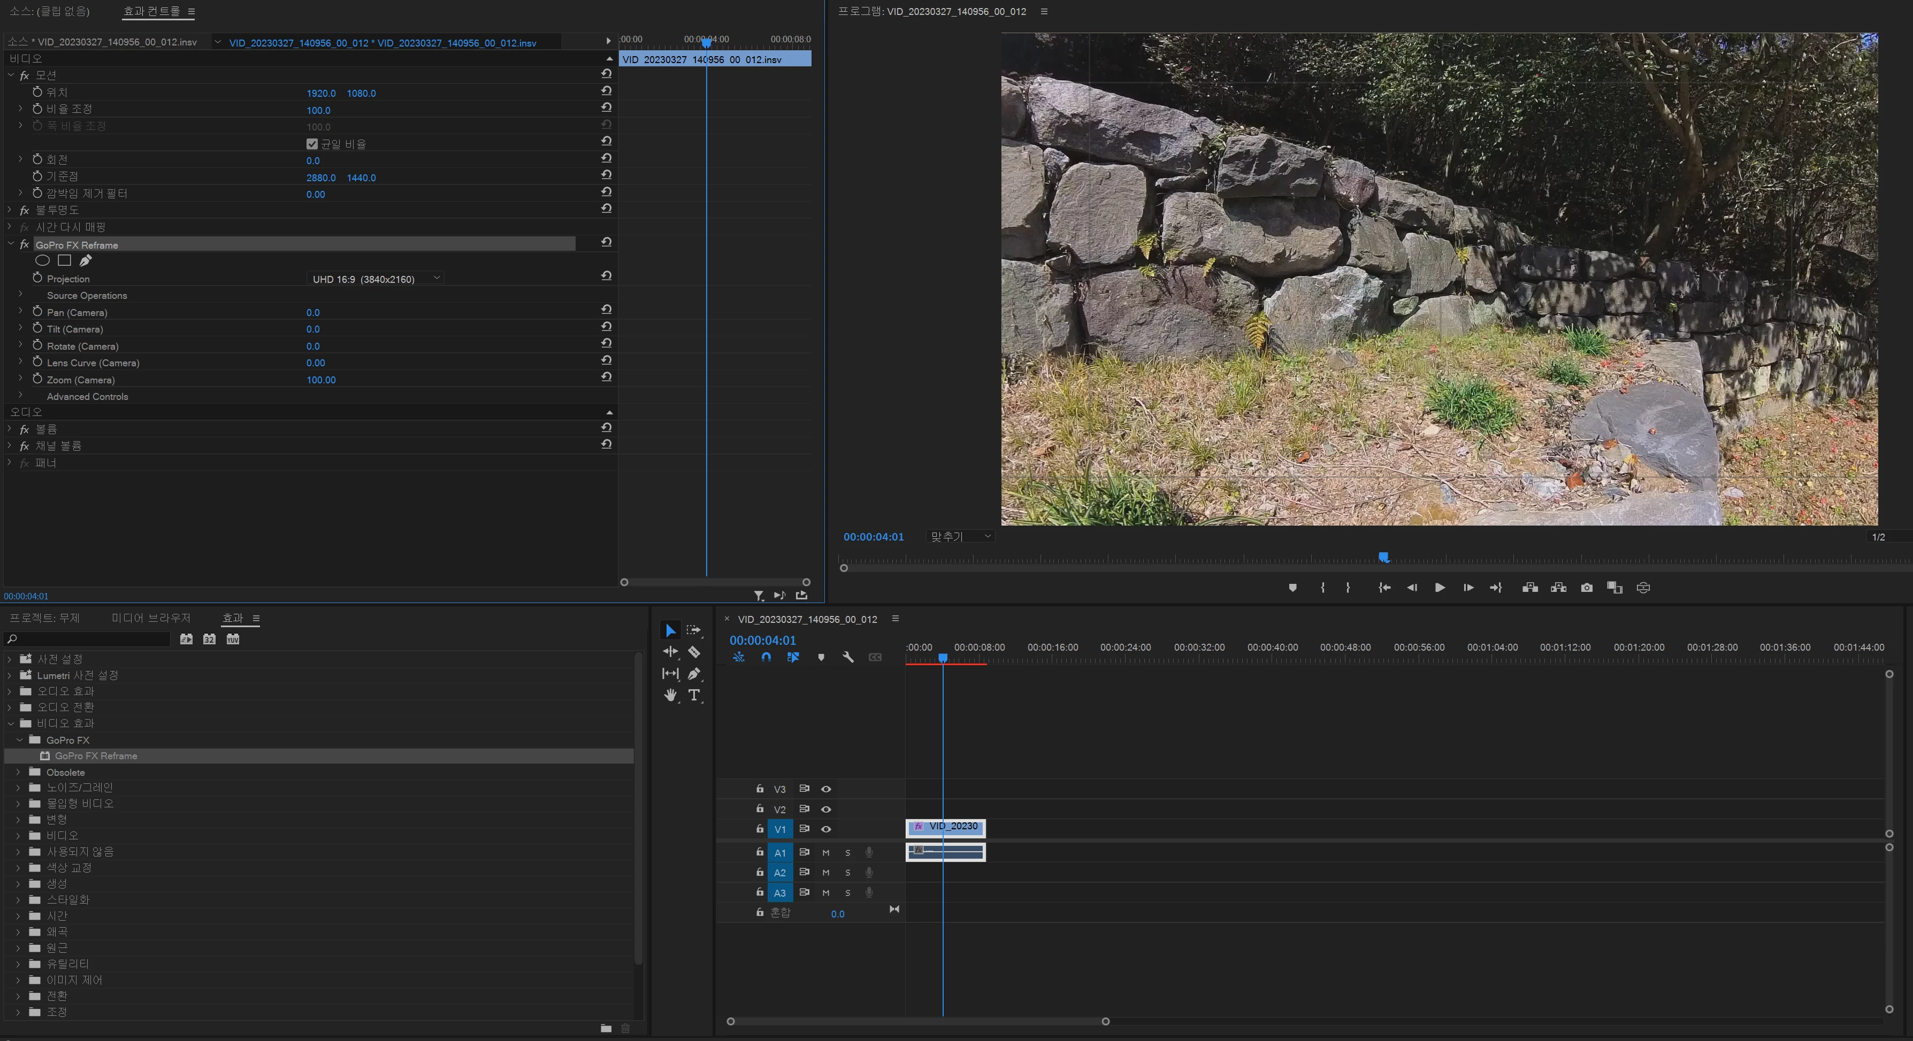This screenshot has height=1041, width=1913.
Task: Click the Program monitor playhead scrubber
Action: (x=1383, y=557)
